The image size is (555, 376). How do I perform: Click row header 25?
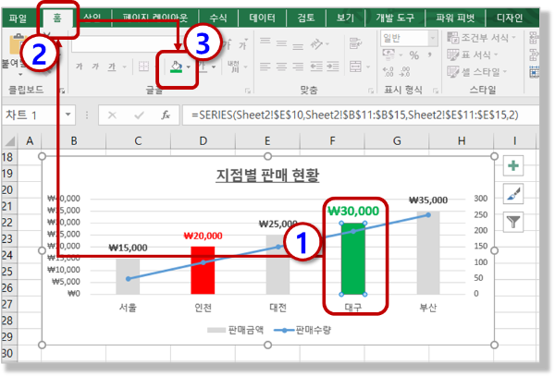click(x=7, y=272)
